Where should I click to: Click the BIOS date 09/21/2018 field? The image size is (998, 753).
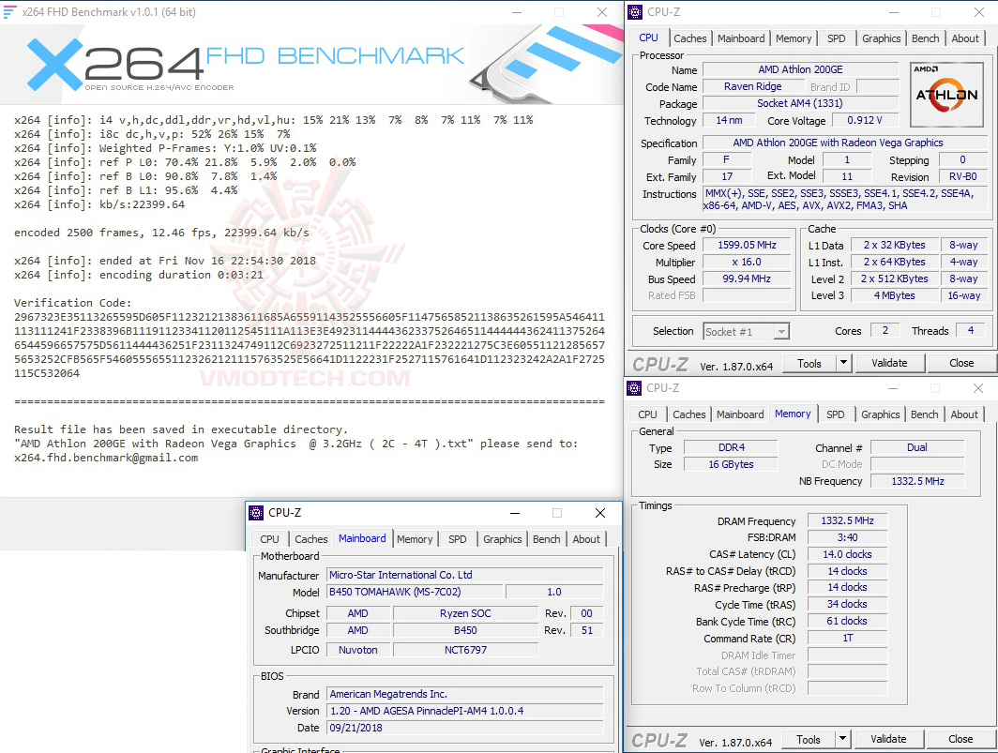(464, 728)
